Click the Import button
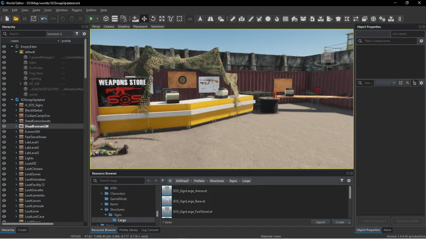The width and height of the screenshot is (426, 239). point(320,222)
